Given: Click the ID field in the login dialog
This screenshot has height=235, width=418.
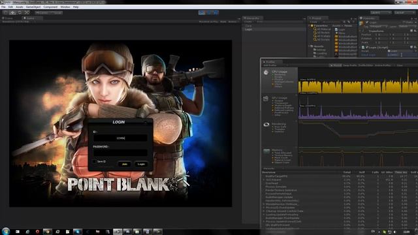Looking at the screenshot, I should point(120,138).
